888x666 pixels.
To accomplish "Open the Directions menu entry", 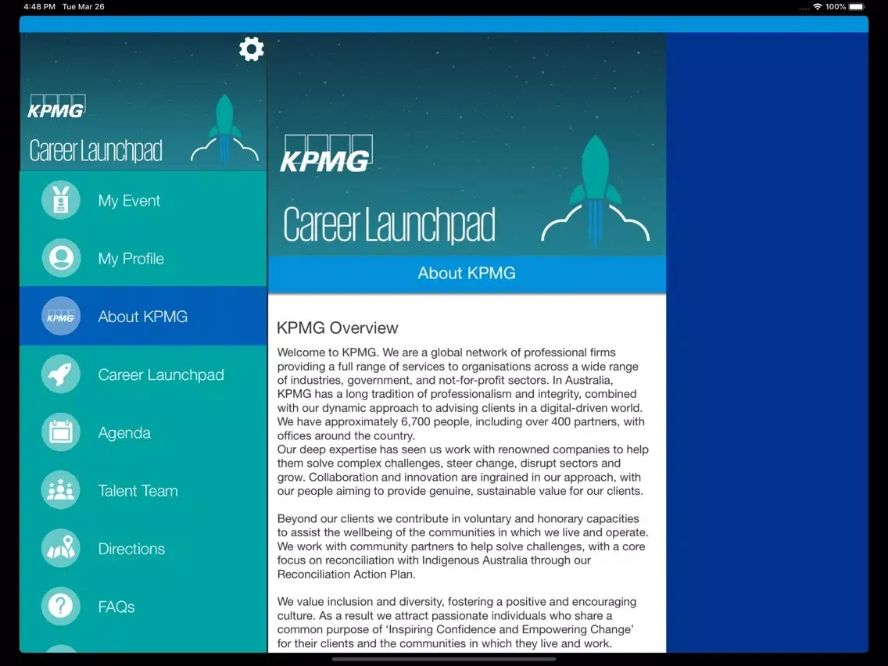I will 143,548.
